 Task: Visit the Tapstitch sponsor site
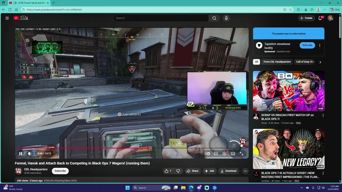(x=307, y=45)
